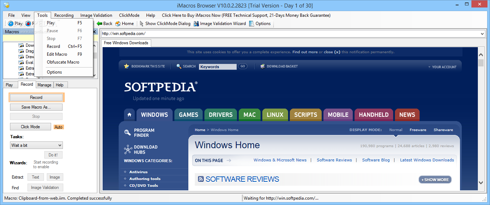The image size is (490, 205).
Task: Open the Recording menu
Action: pyautogui.click(x=64, y=15)
